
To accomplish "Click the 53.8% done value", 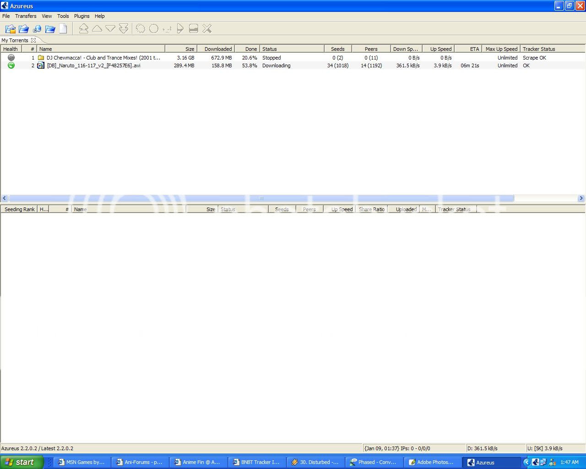I will [x=250, y=65].
